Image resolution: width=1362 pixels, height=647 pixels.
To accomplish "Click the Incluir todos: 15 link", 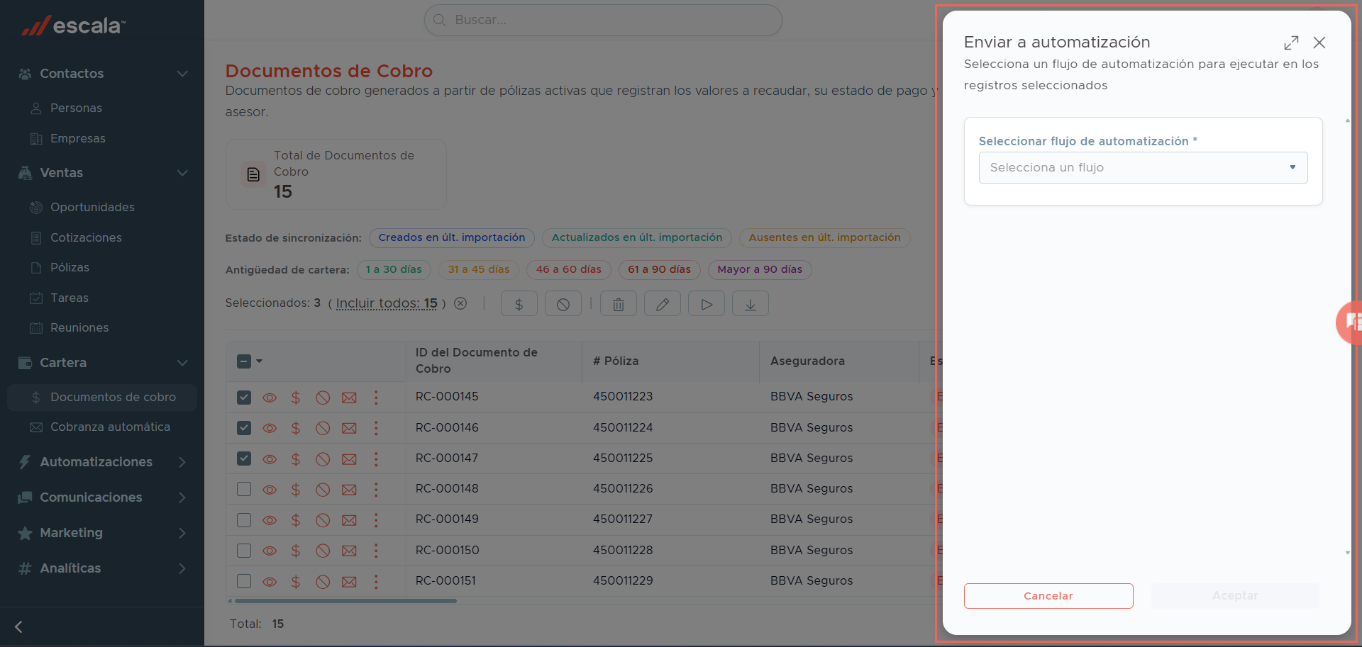I will tap(387, 303).
